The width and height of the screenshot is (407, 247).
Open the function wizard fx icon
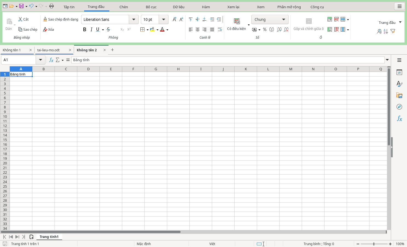51,60
